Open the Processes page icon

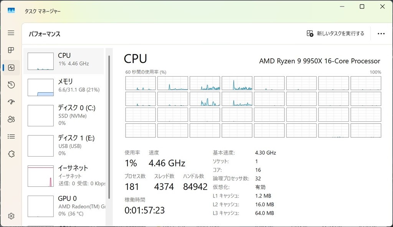(11, 50)
